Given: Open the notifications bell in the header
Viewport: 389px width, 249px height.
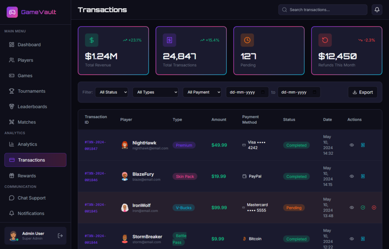Looking at the screenshot, I should point(377,9).
